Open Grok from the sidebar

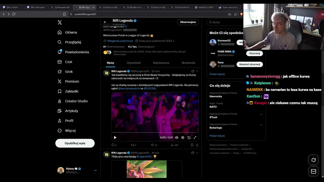pos(65,72)
